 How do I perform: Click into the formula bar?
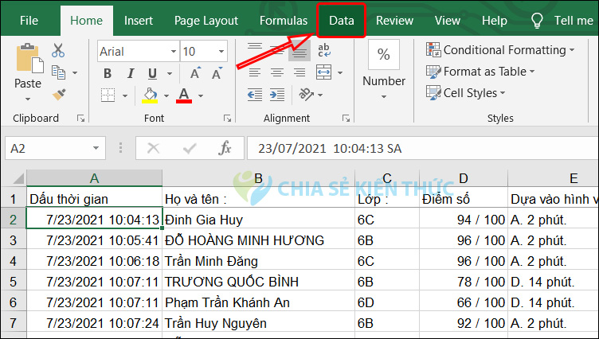click(423, 148)
